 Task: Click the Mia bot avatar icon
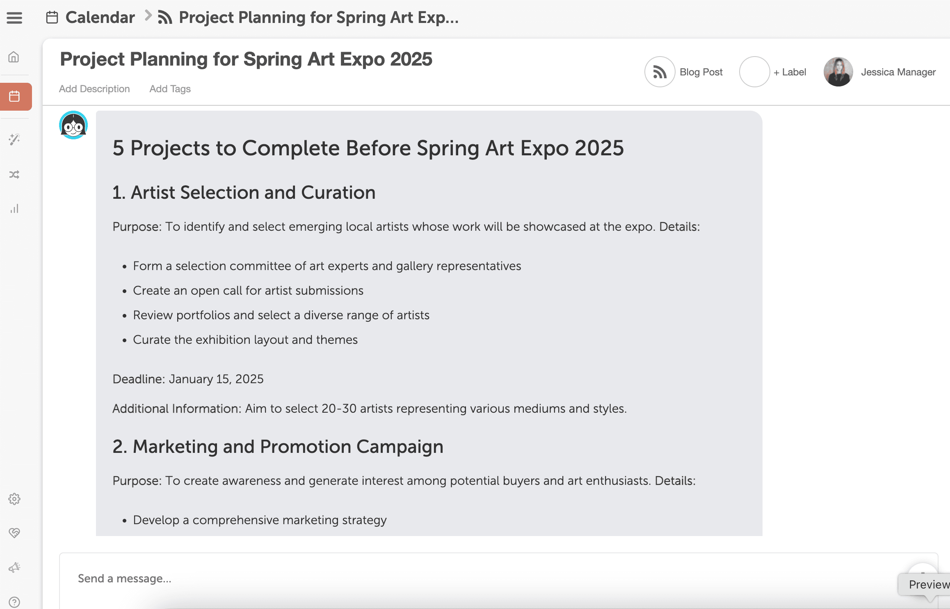[73, 125]
